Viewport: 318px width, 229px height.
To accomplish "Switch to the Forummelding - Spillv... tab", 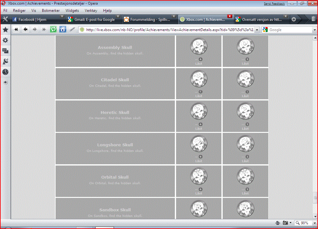I will [149, 20].
